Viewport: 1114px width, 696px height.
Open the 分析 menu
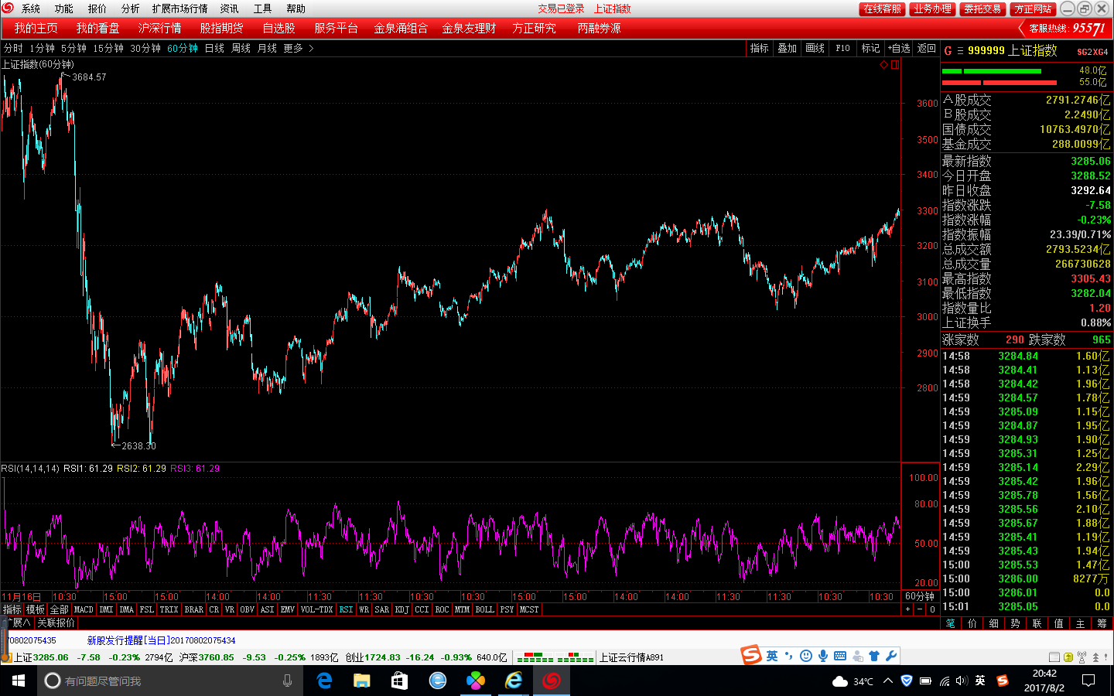(x=130, y=9)
